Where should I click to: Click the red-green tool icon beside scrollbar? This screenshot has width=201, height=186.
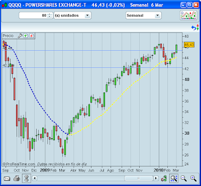coord(164,178)
